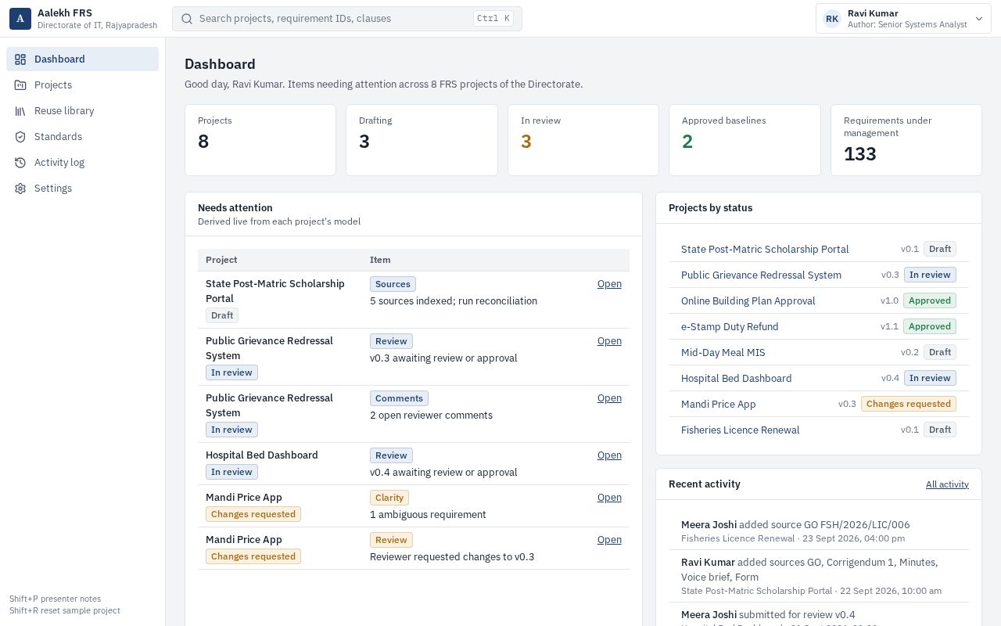Click the Reuse library books icon
Viewport: 1001px width, 626px height.
(20, 111)
